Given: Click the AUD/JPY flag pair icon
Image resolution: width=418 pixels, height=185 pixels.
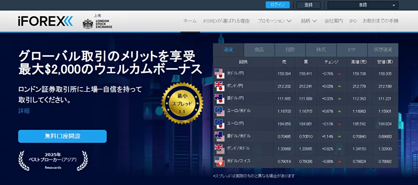Looking at the screenshot, I should pyautogui.click(x=220, y=99).
